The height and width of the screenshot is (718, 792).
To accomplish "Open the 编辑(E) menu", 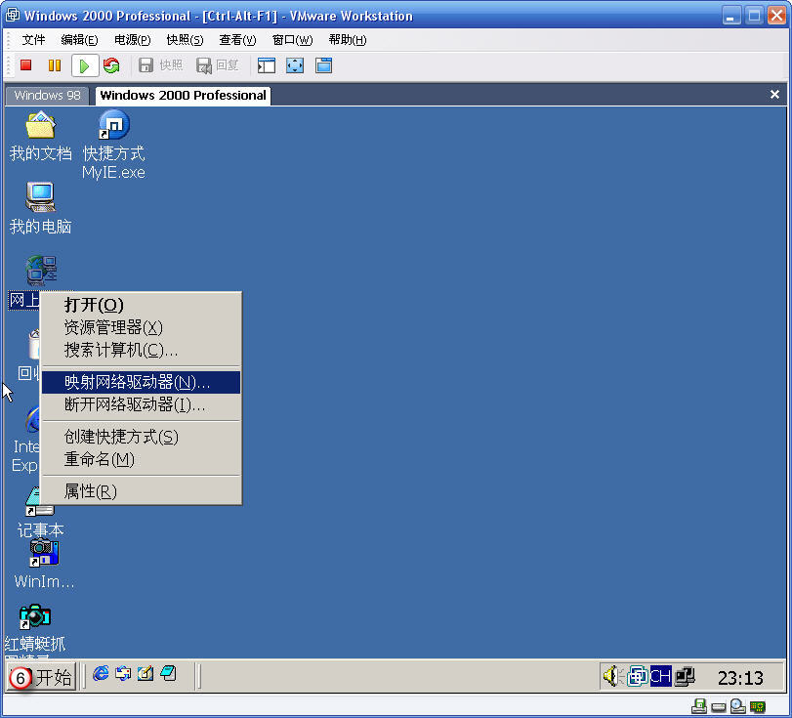I will tap(79, 39).
